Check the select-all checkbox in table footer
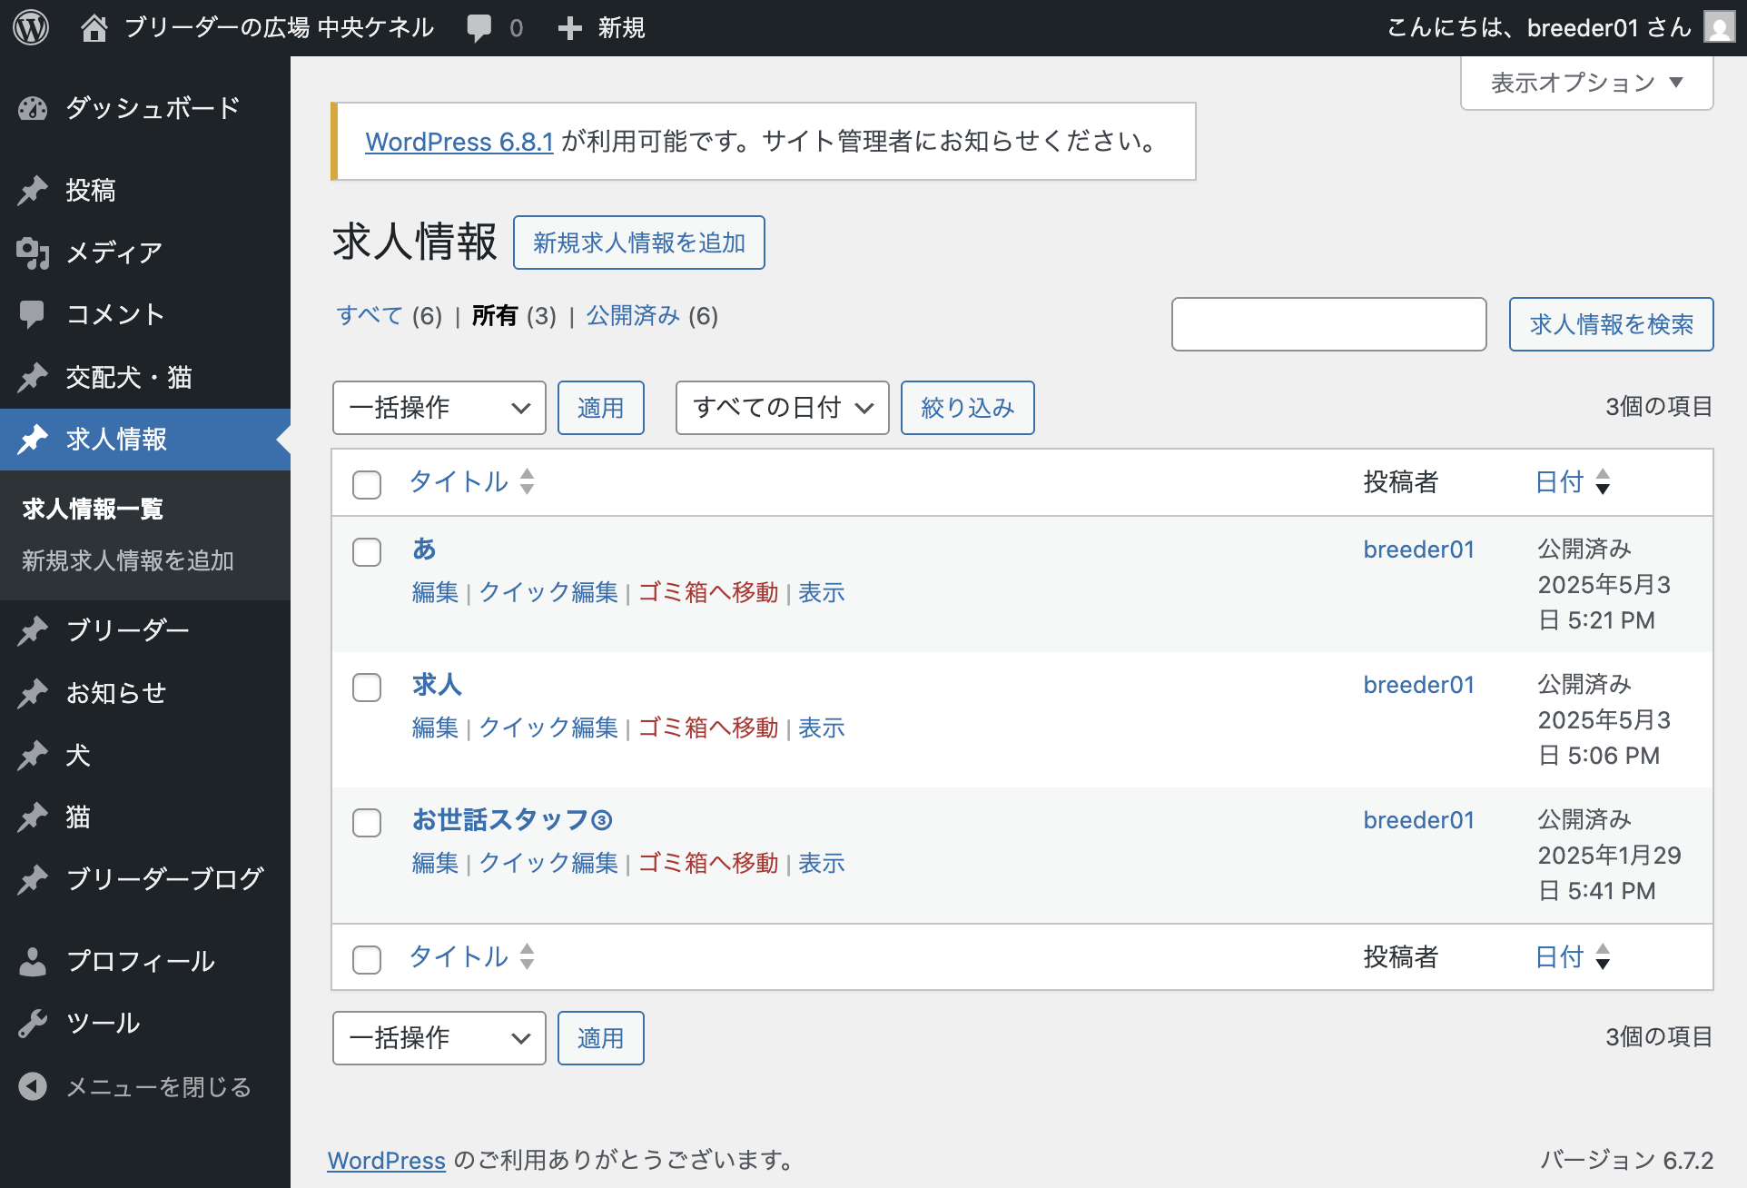 (x=367, y=959)
